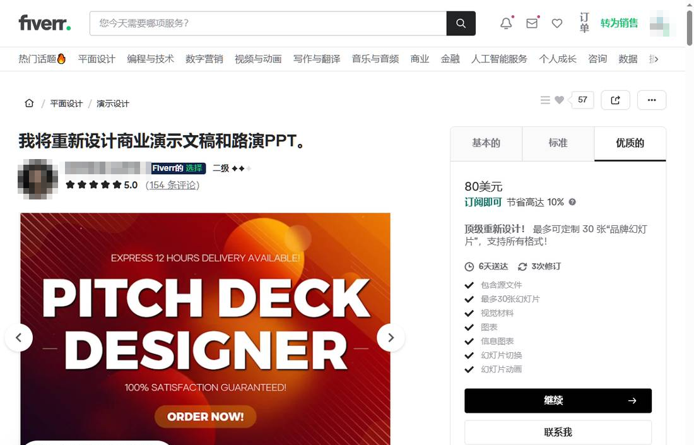Click 平面设计 breadcrumb link
The image size is (694, 445).
click(66, 104)
